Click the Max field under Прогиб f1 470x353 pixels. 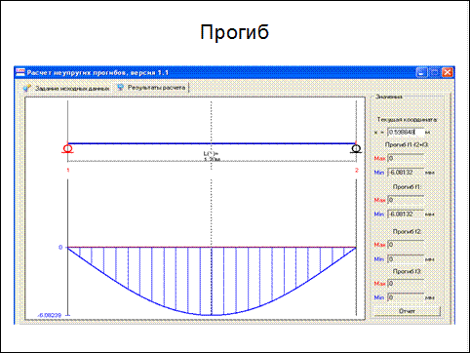pos(406,200)
